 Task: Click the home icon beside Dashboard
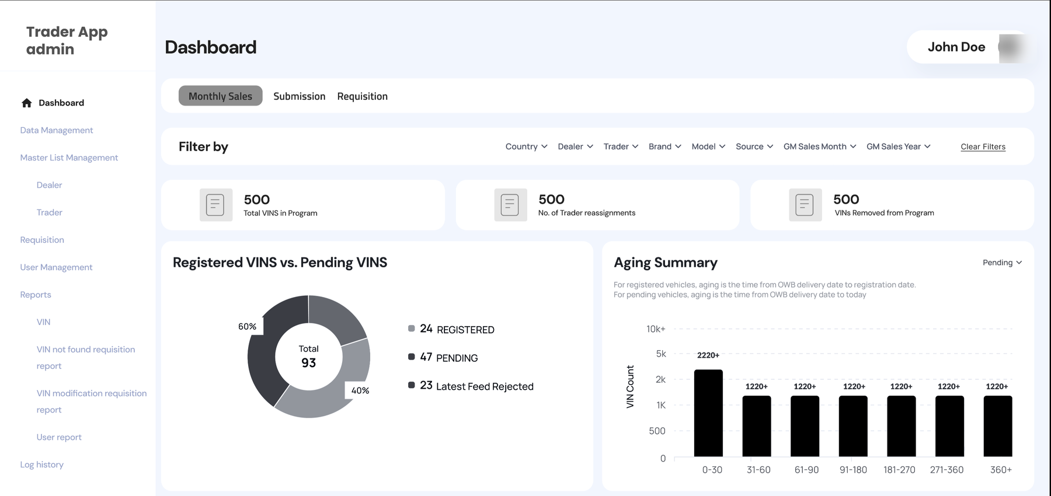tap(26, 103)
